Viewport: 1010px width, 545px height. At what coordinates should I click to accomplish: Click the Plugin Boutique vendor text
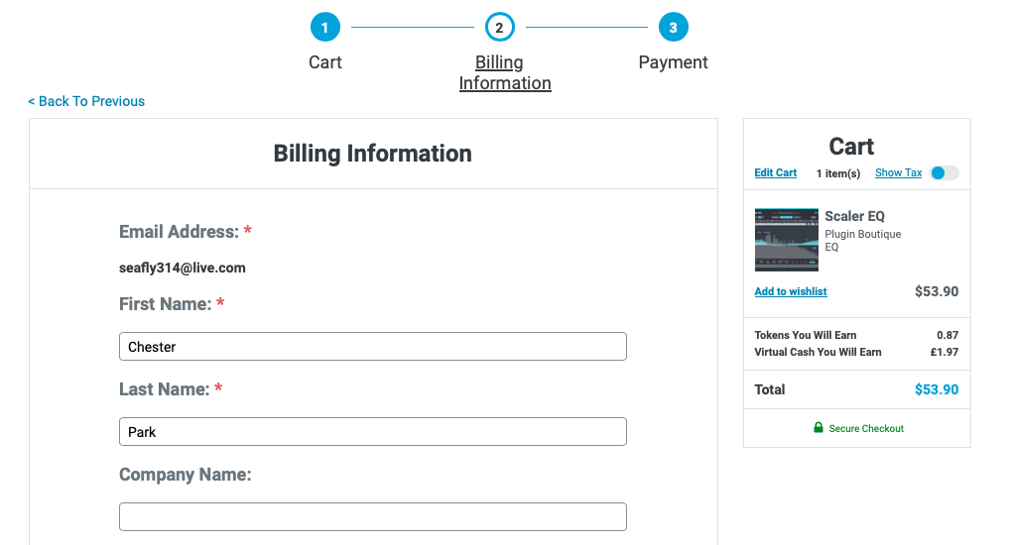pos(862,234)
